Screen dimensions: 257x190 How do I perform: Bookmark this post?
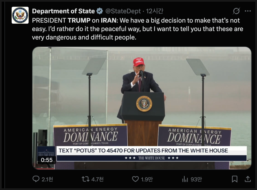click(234, 179)
